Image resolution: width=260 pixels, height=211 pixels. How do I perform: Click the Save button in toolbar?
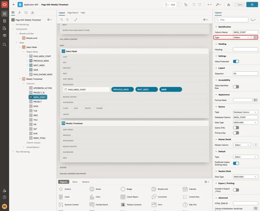(240, 5)
